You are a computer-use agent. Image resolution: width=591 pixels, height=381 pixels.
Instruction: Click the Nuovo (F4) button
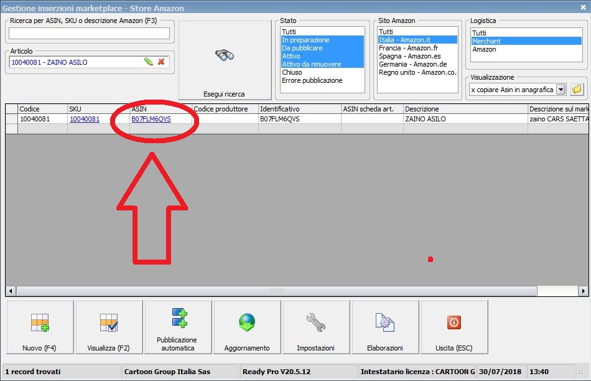tap(40, 327)
